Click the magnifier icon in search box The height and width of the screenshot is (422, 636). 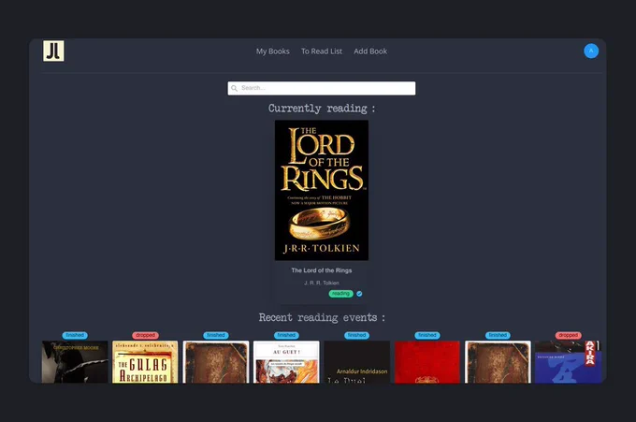coord(234,88)
